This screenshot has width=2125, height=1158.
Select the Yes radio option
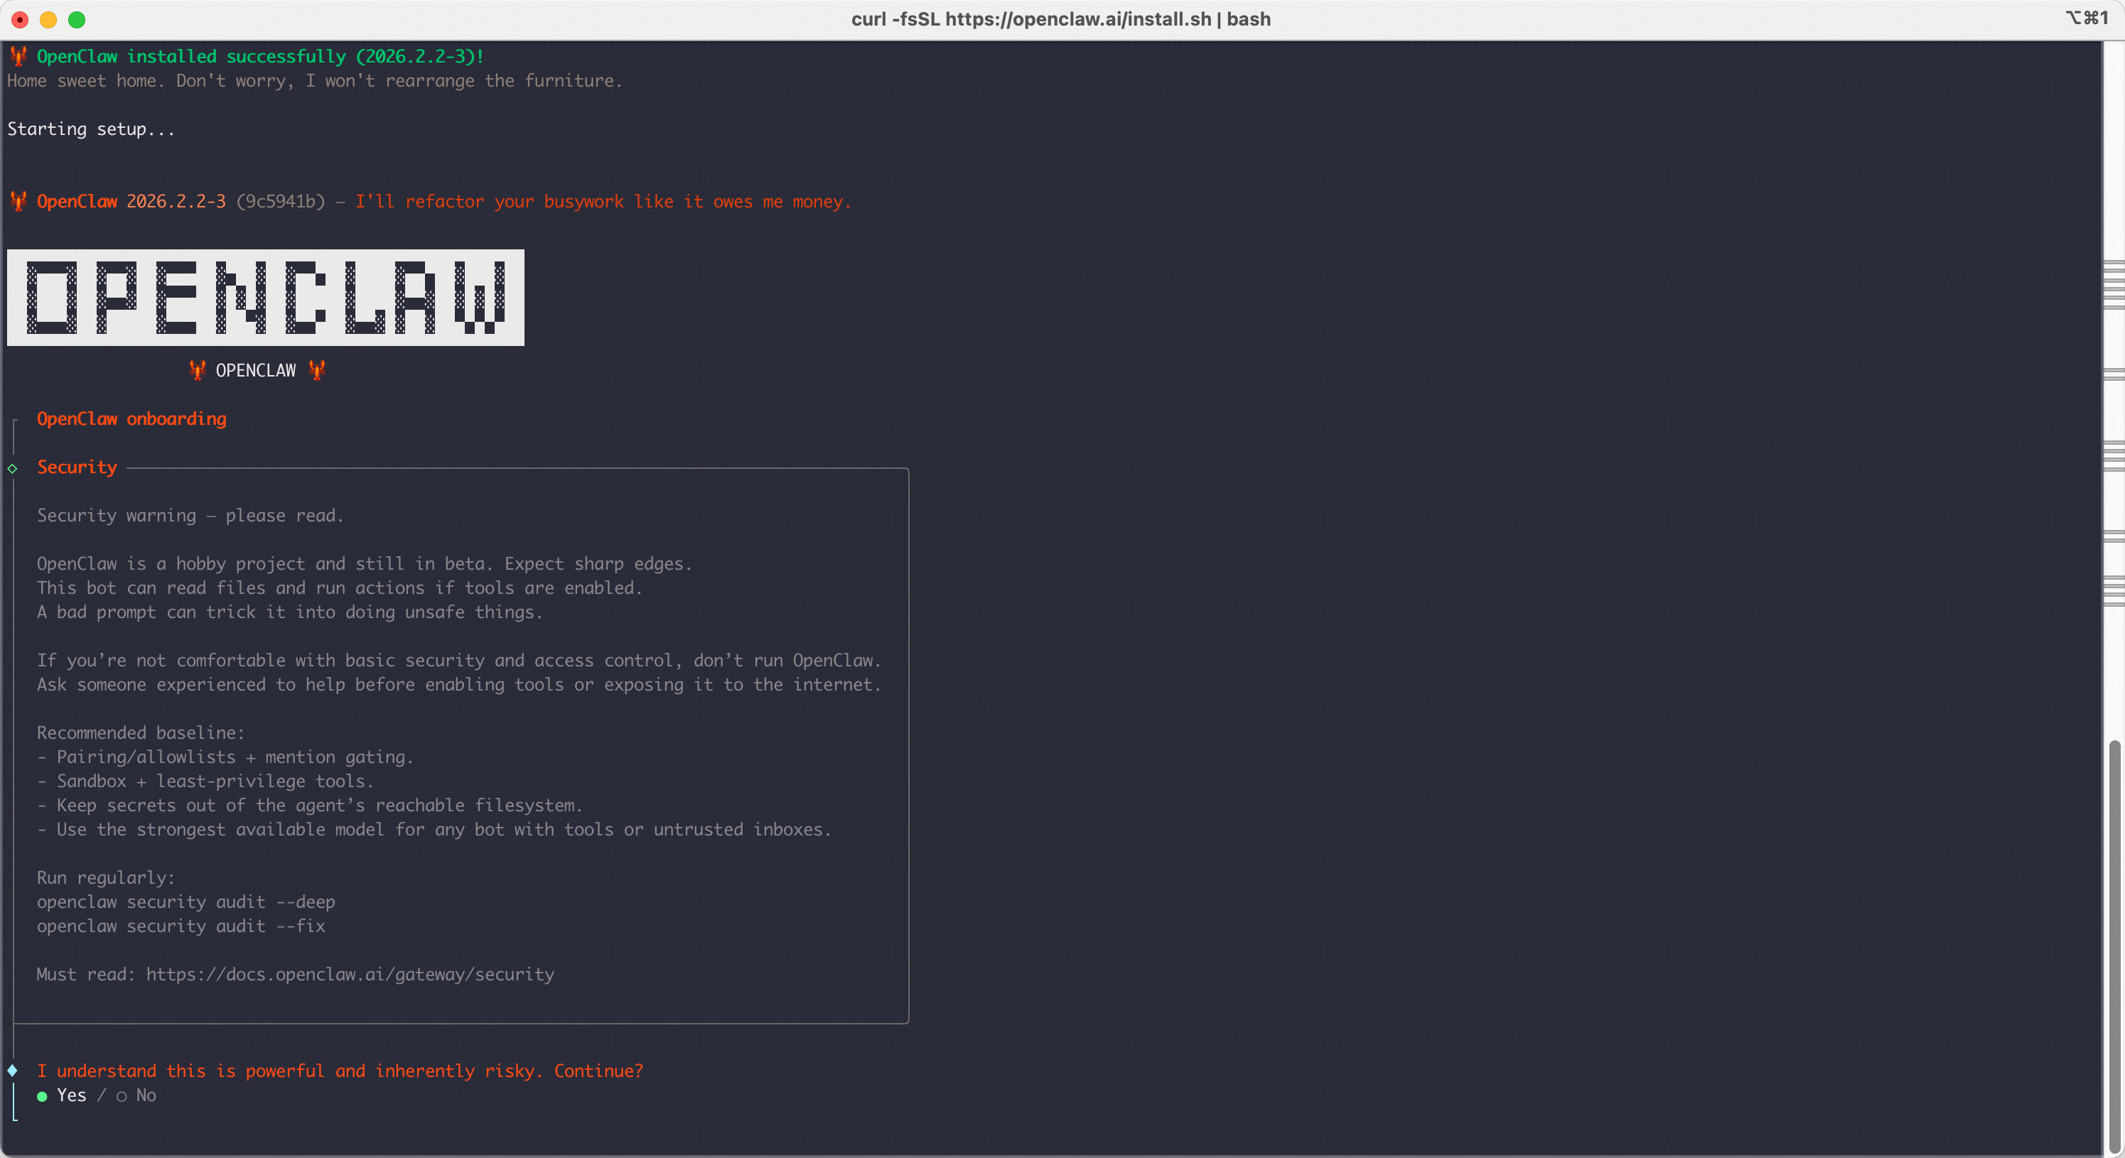point(43,1096)
